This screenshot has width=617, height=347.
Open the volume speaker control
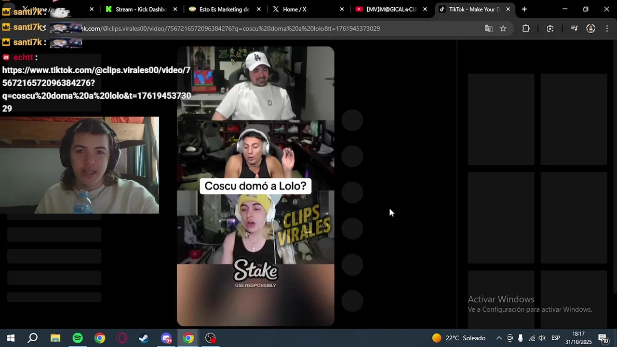[x=542, y=338]
